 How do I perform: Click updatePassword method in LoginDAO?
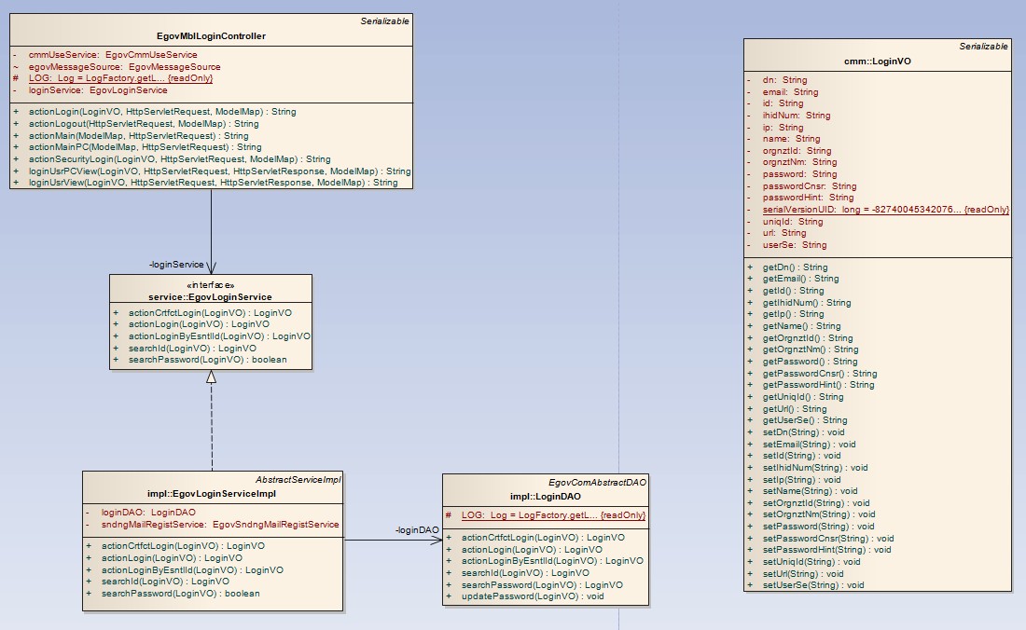(533, 596)
